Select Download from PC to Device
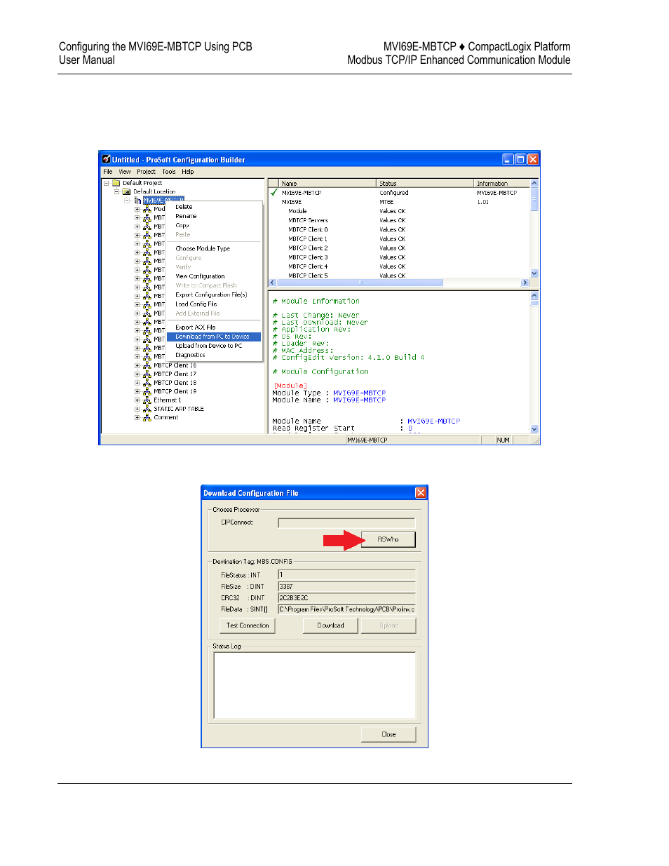Image resolution: width=669 pixels, height=866 pixels. [x=214, y=337]
